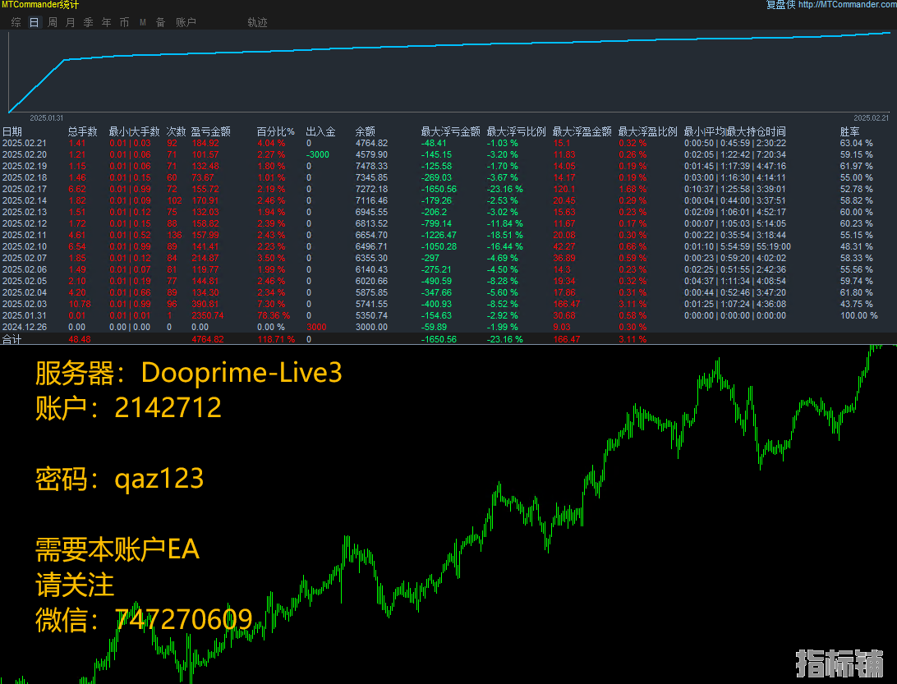Select the 2025.02.18 date row
The height and width of the screenshot is (684, 897).
click(25, 177)
